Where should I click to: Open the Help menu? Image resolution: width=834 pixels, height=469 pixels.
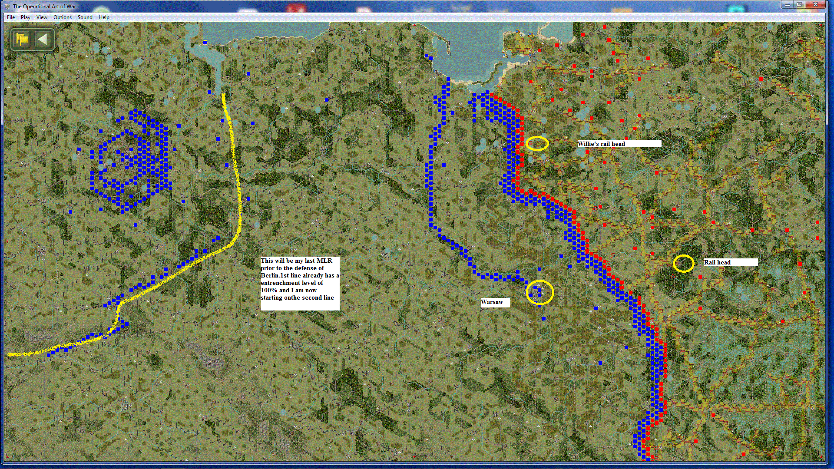(x=104, y=17)
